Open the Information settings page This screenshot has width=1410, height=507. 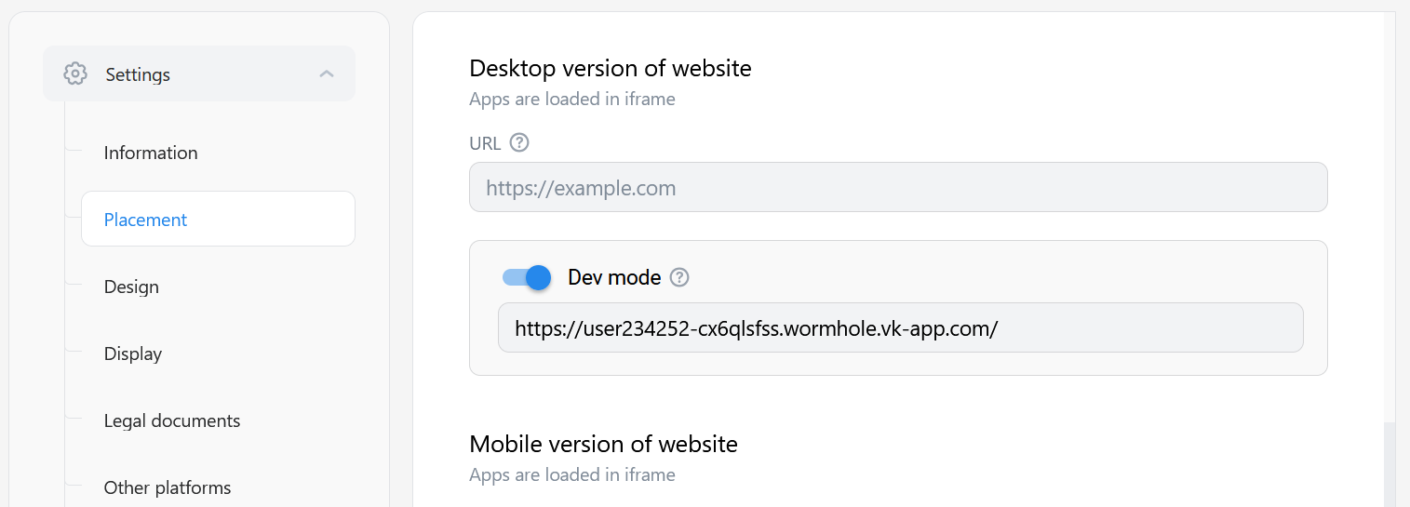click(x=151, y=153)
